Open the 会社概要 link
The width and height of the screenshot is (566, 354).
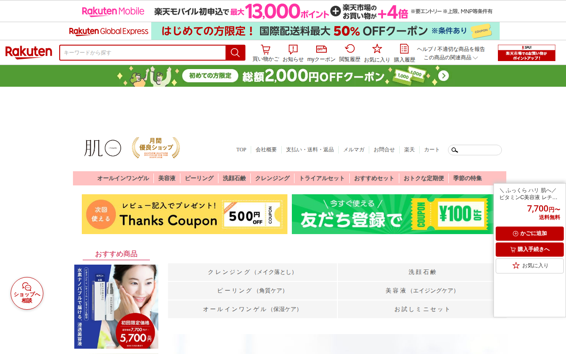point(266,150)
